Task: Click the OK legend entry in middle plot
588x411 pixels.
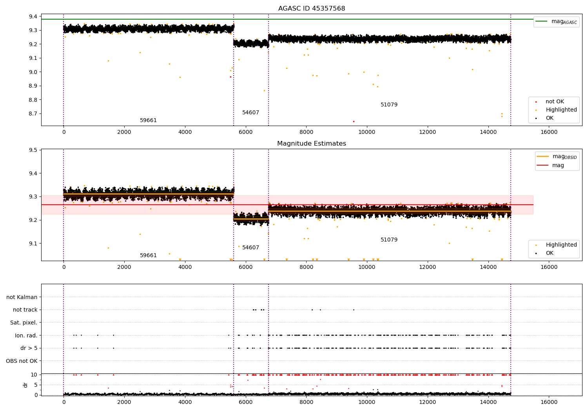Action: 545,253
